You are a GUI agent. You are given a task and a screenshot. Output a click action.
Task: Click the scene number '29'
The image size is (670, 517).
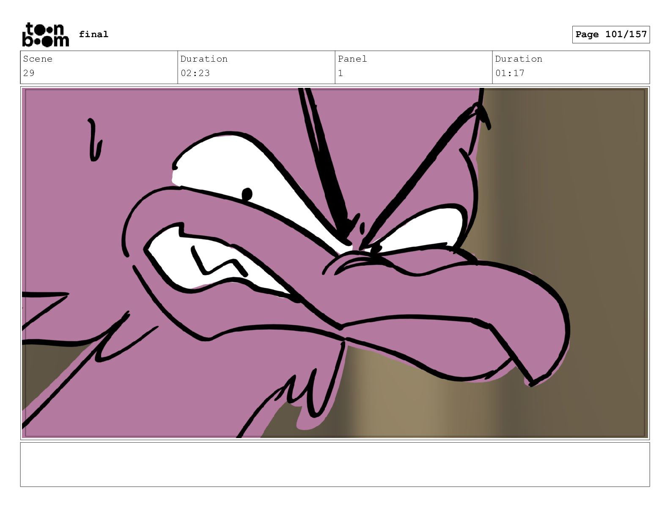(29, 73)
